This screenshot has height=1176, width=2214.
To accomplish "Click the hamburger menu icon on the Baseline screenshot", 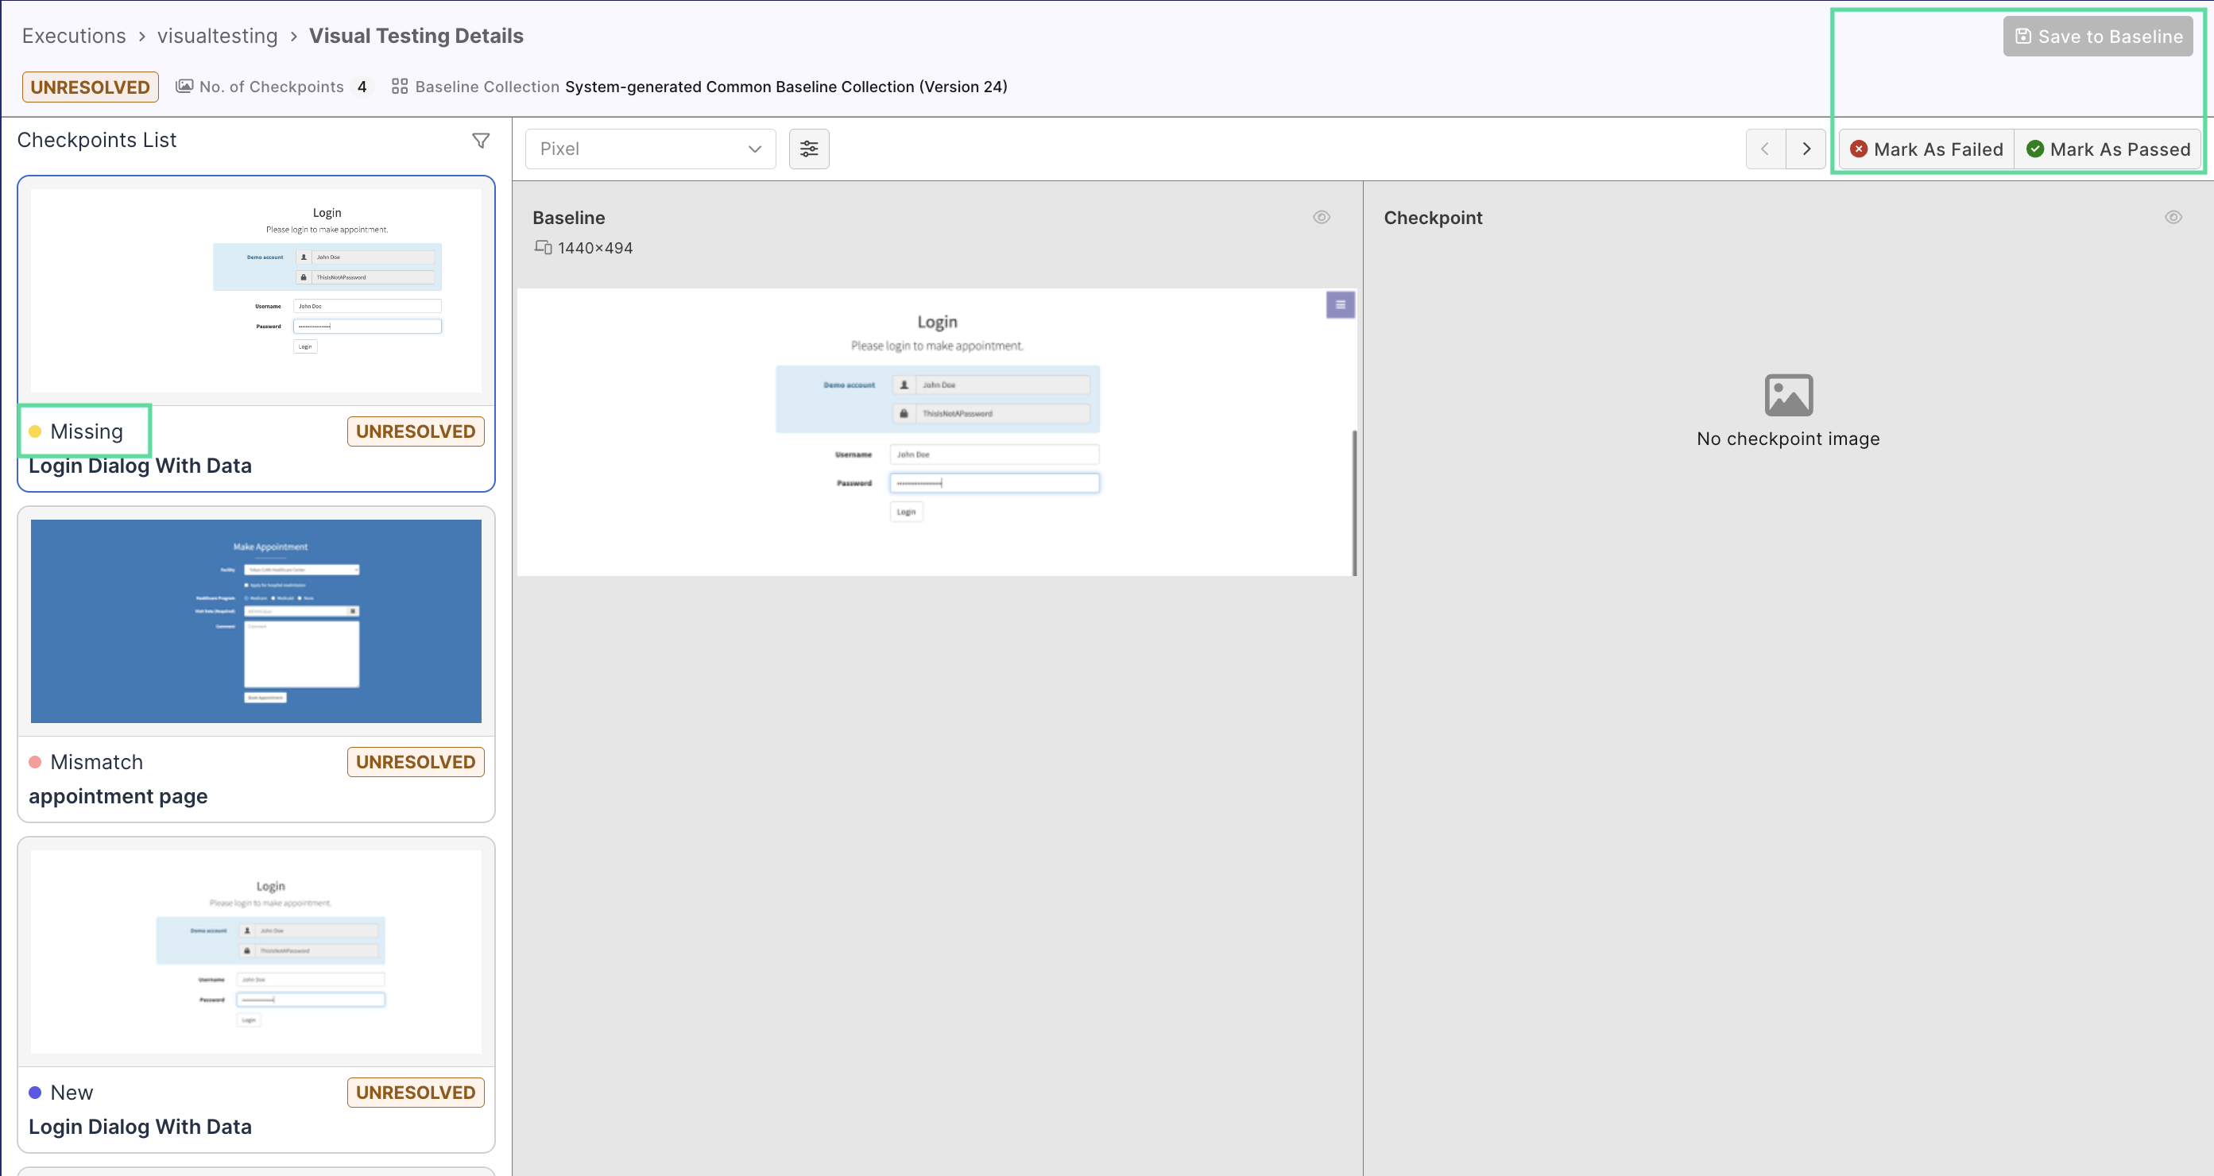I will pos(1340,304).
